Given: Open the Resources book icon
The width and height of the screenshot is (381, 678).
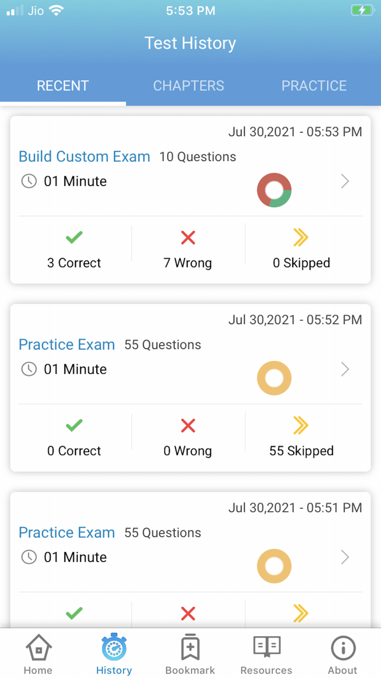Looking at the screenshot, I should [x=266, y=647].
